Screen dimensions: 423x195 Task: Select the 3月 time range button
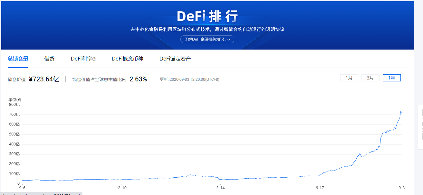point(370,78)
